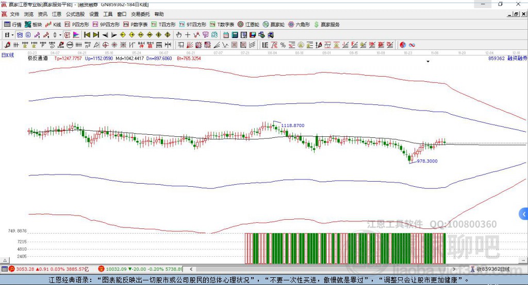
Task: Open the 公式选股 menu
Action: pyautogui.click(x=75, y=14)
